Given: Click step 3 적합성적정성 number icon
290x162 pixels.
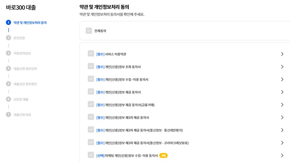Looking at the screenshot, I should (x=8, y=53).
